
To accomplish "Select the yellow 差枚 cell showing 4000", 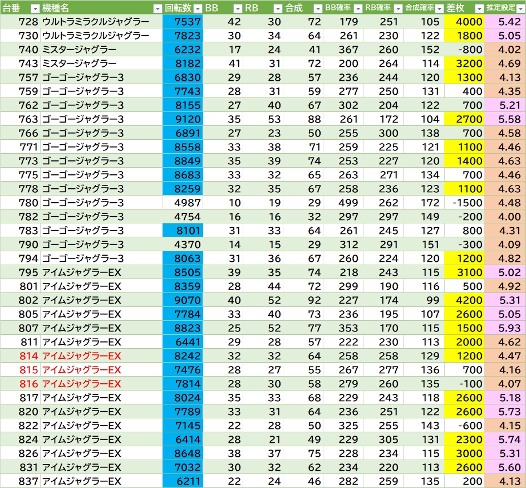I will [x=464, y=22].
